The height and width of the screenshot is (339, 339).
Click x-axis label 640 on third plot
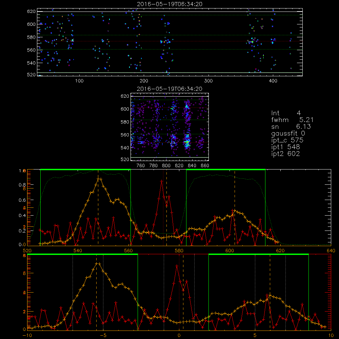click(331, 251)
